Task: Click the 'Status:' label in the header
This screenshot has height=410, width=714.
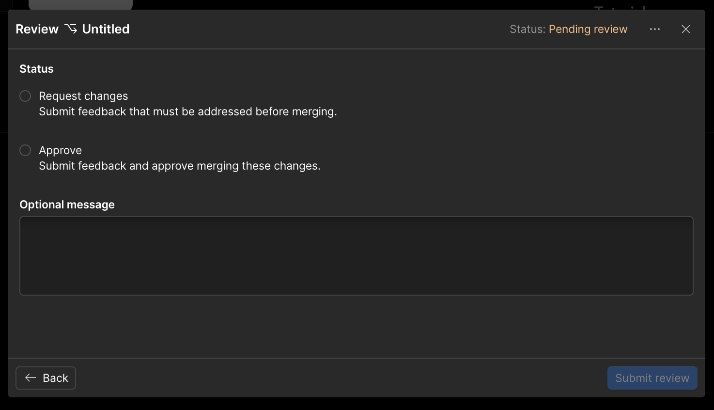Action: [x=527, y=29]
